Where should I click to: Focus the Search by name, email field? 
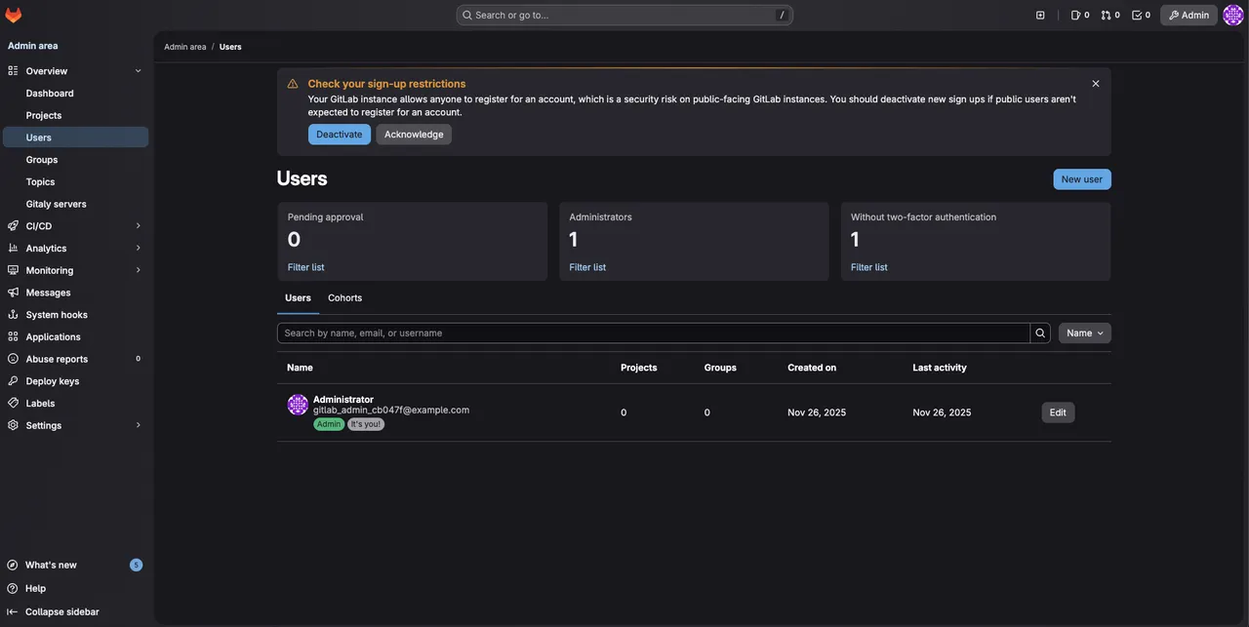654,333
